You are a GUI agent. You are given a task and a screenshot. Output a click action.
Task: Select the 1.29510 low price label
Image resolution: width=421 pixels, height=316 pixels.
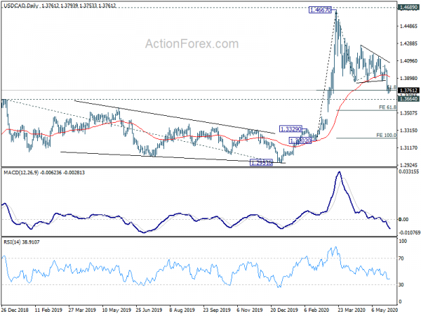tap(261, 163)
